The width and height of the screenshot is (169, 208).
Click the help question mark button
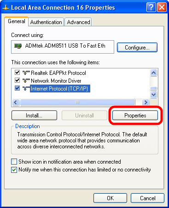[x=151, y=7]
